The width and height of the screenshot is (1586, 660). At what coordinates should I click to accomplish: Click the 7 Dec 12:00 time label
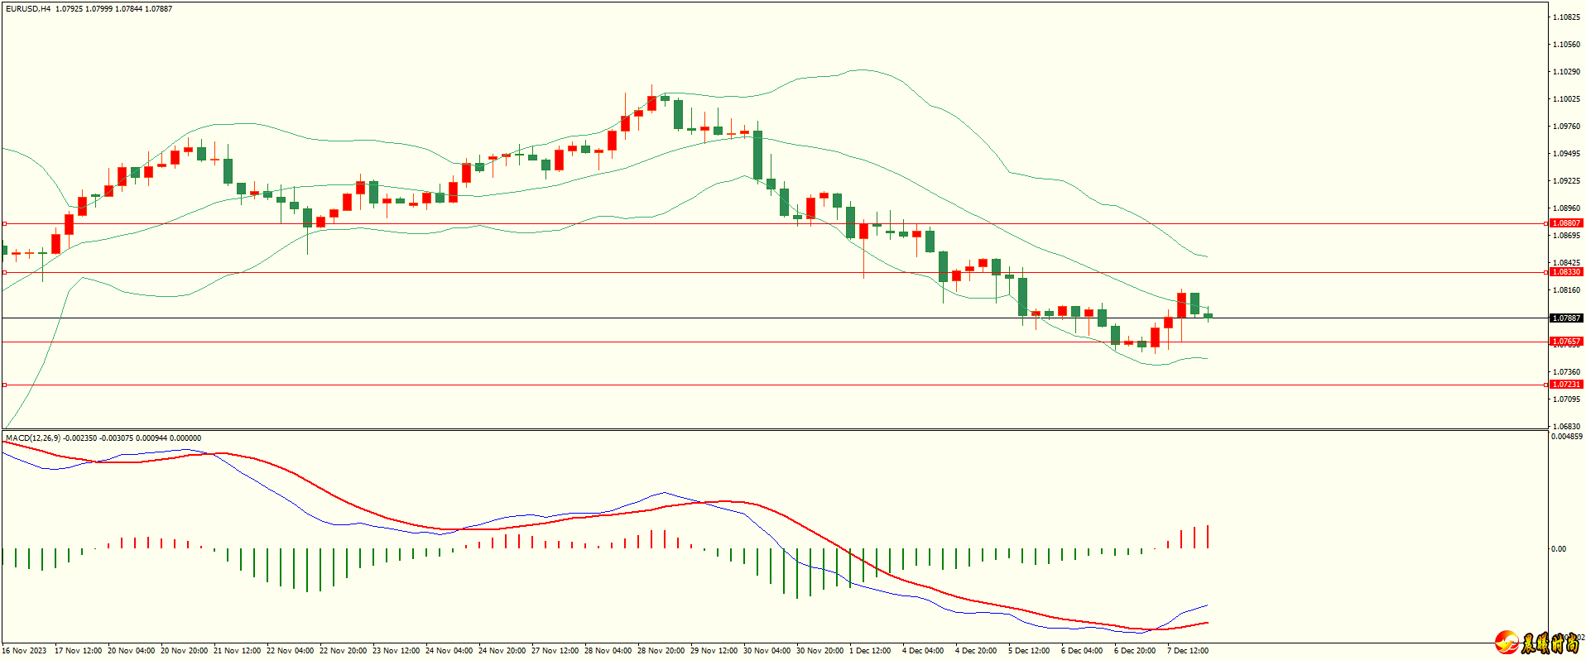coord(1187,651)
